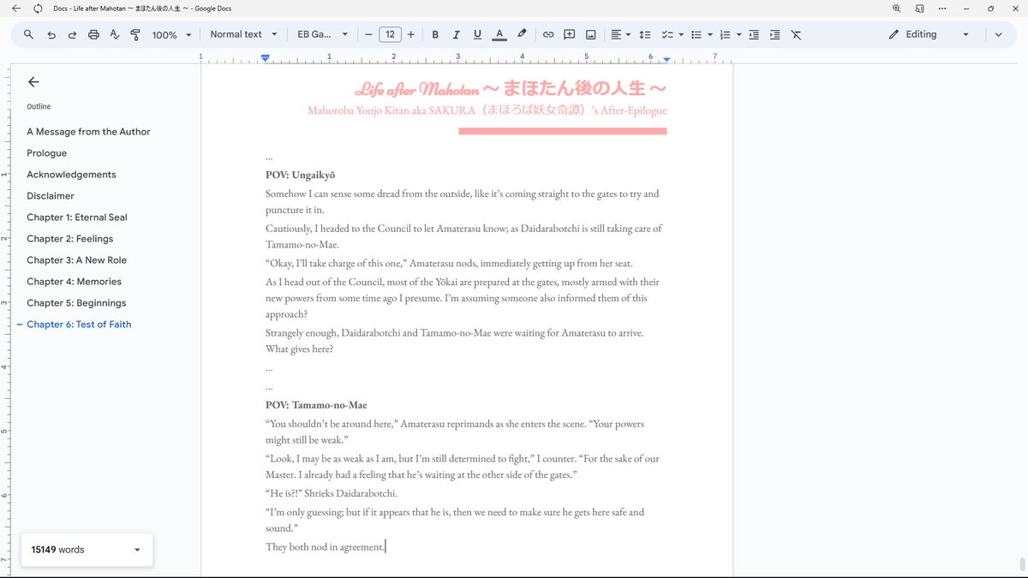Jump to Acknowledgements in the outline
Image resolution: width=1028 pixels, height=578 pixels.
point(71,175)
